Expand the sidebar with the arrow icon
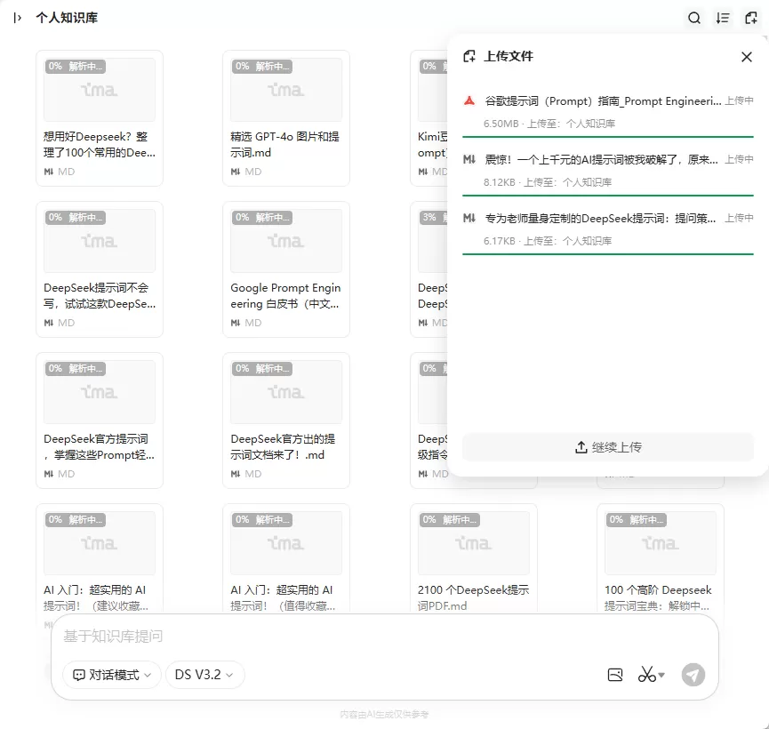Viewport: 769px width, 729px height. (x=17, y=18)
